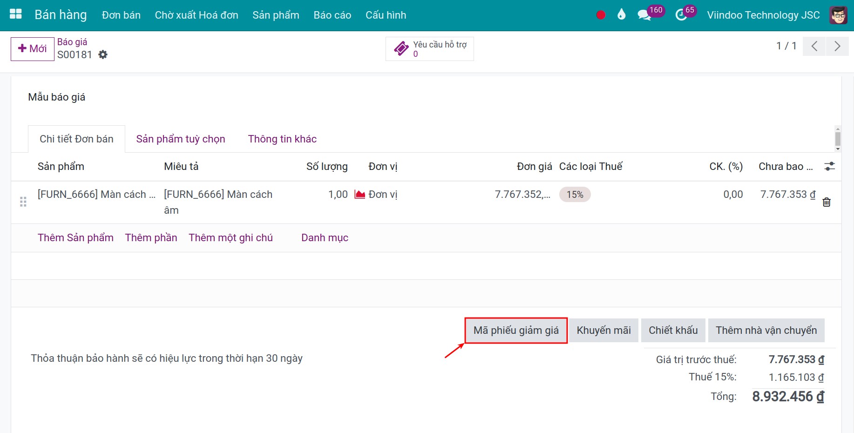Click the Thêm Sản phẩm link
The width and height of the screenshot is (854, 433).
click(x=75, y=238)
